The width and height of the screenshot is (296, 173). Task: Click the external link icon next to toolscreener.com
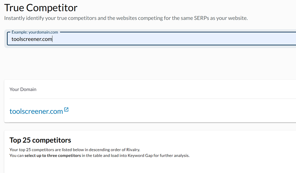66,110
